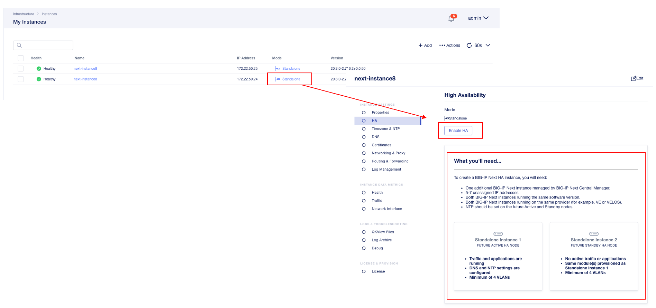
Task: Click the Standalone link for 172.22.50.25
Action: click(291, 69)
